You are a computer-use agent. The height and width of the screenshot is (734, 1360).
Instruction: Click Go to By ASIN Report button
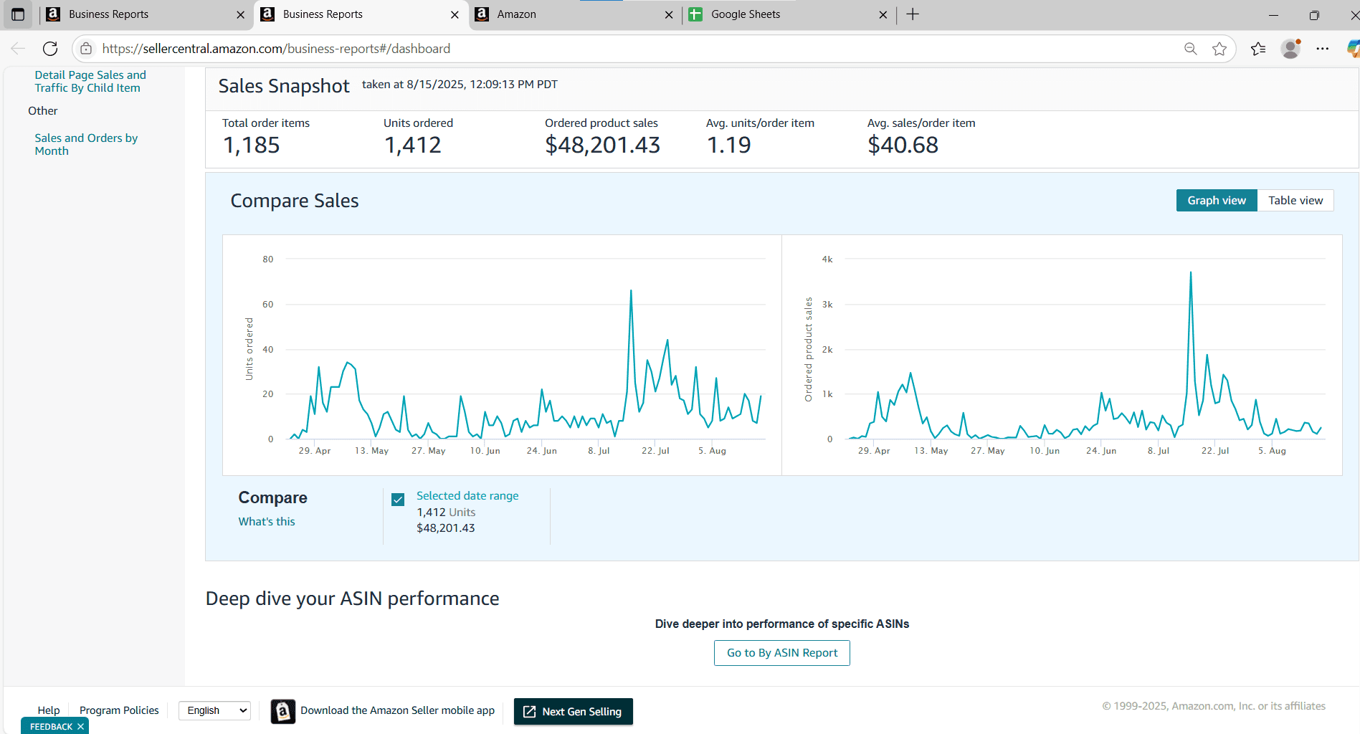coord(782,653)
